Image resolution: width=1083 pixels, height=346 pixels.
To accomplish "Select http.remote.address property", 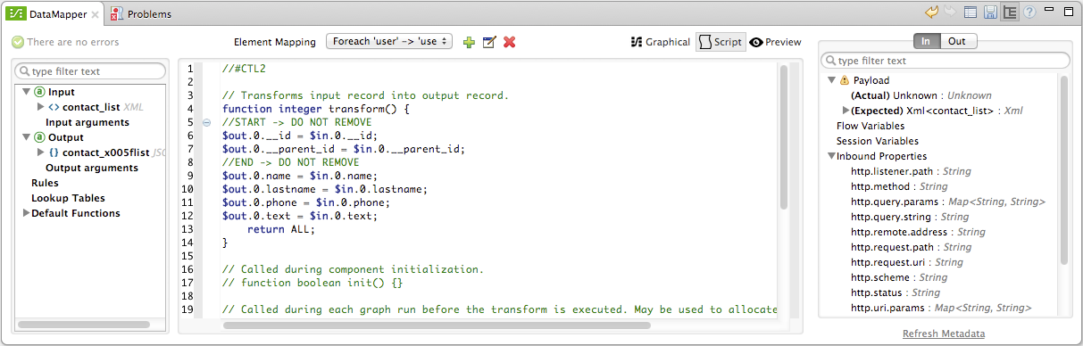I will coord(918,232).
